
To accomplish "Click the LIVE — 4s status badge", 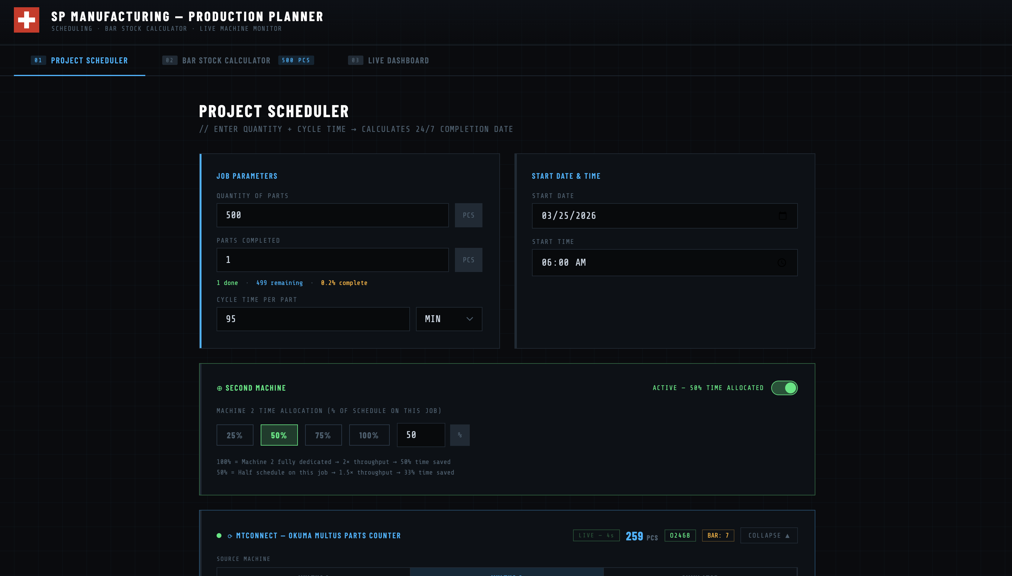I will pos(596,535).
